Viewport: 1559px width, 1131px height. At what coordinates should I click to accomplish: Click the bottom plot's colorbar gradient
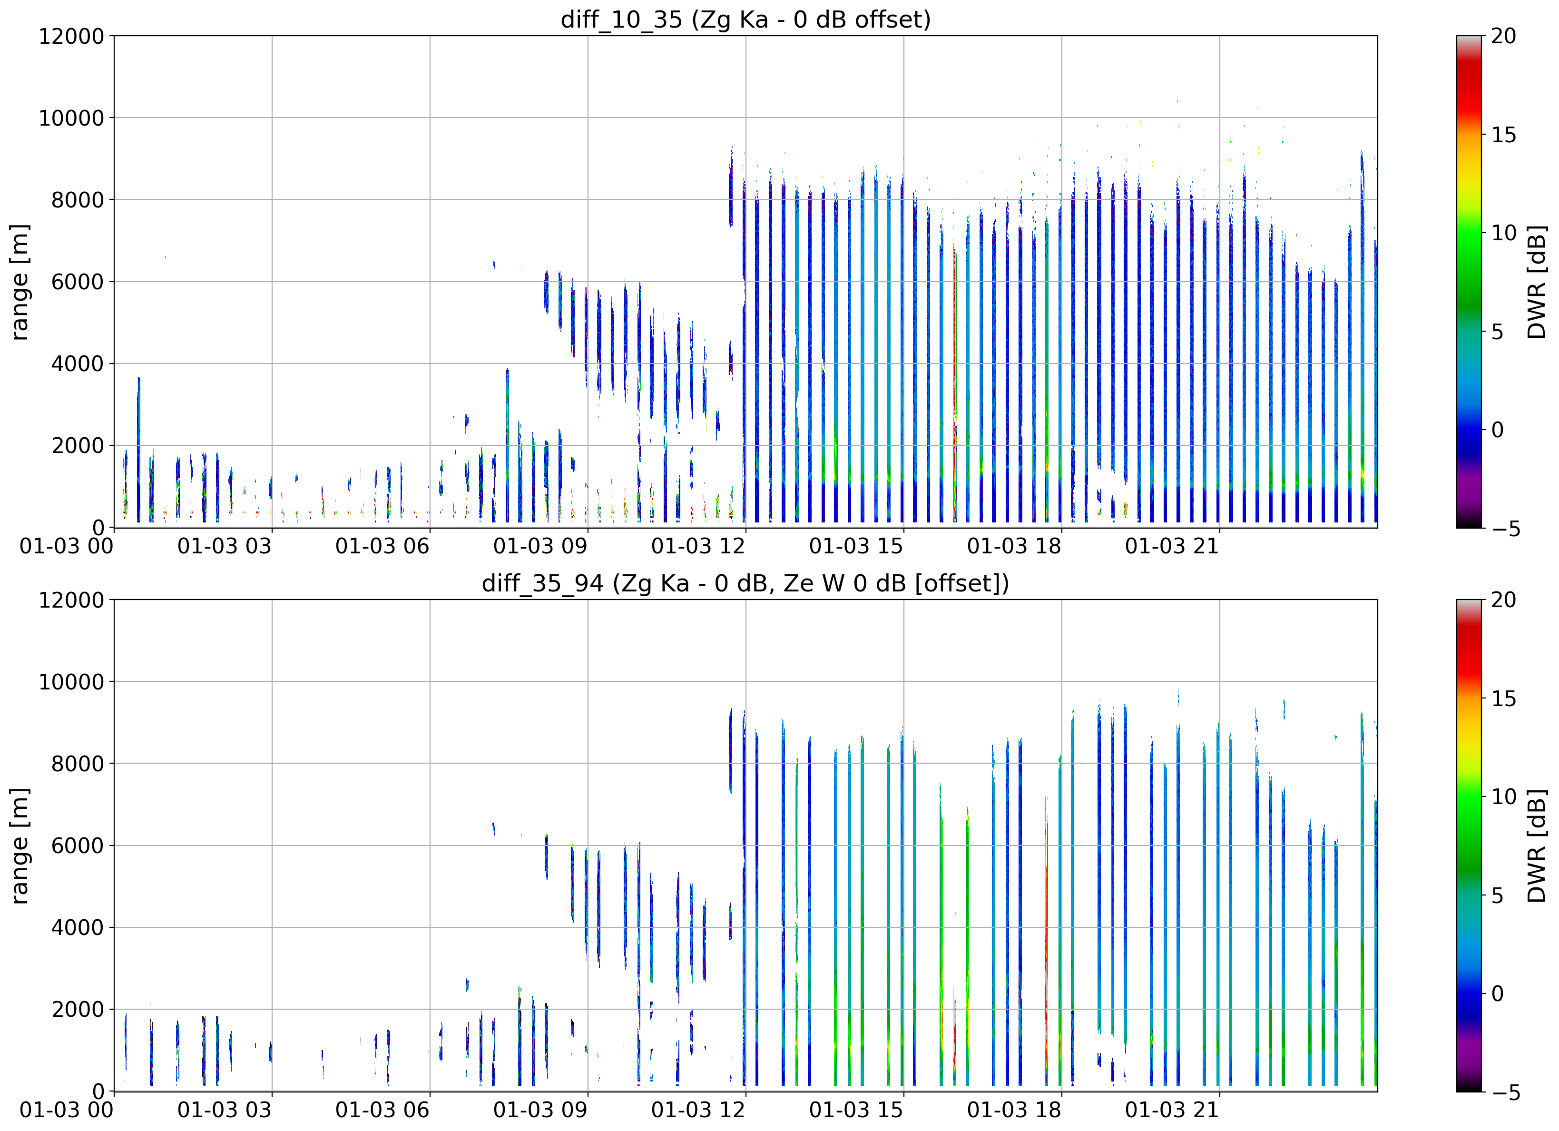[1470, 846]
